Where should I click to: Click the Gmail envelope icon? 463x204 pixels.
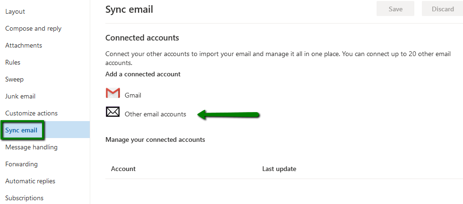click(113, 93)
